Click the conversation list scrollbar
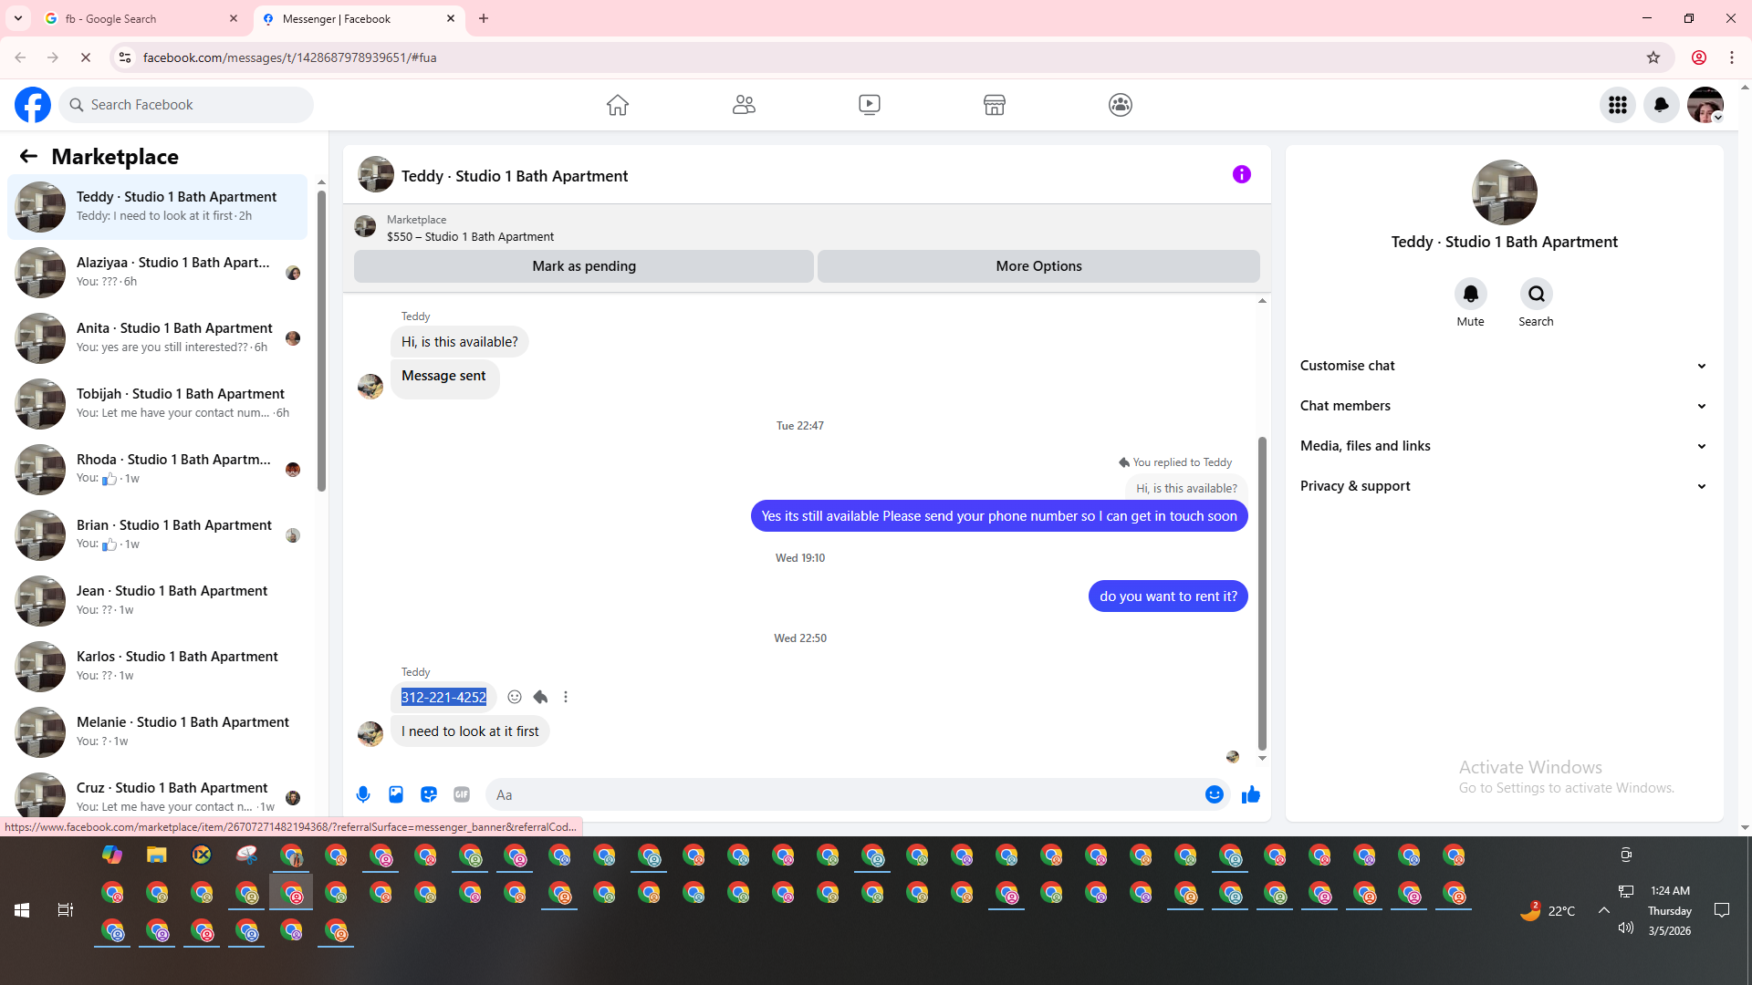 point(321,342)
